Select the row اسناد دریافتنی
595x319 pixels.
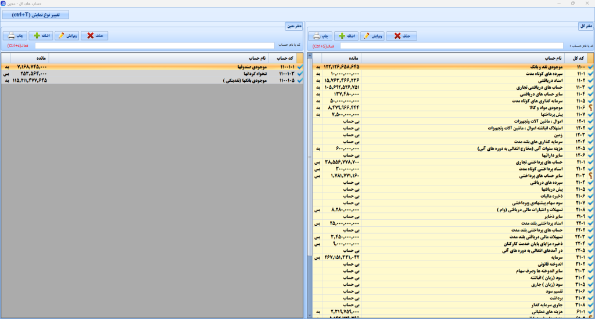(453, 80)
